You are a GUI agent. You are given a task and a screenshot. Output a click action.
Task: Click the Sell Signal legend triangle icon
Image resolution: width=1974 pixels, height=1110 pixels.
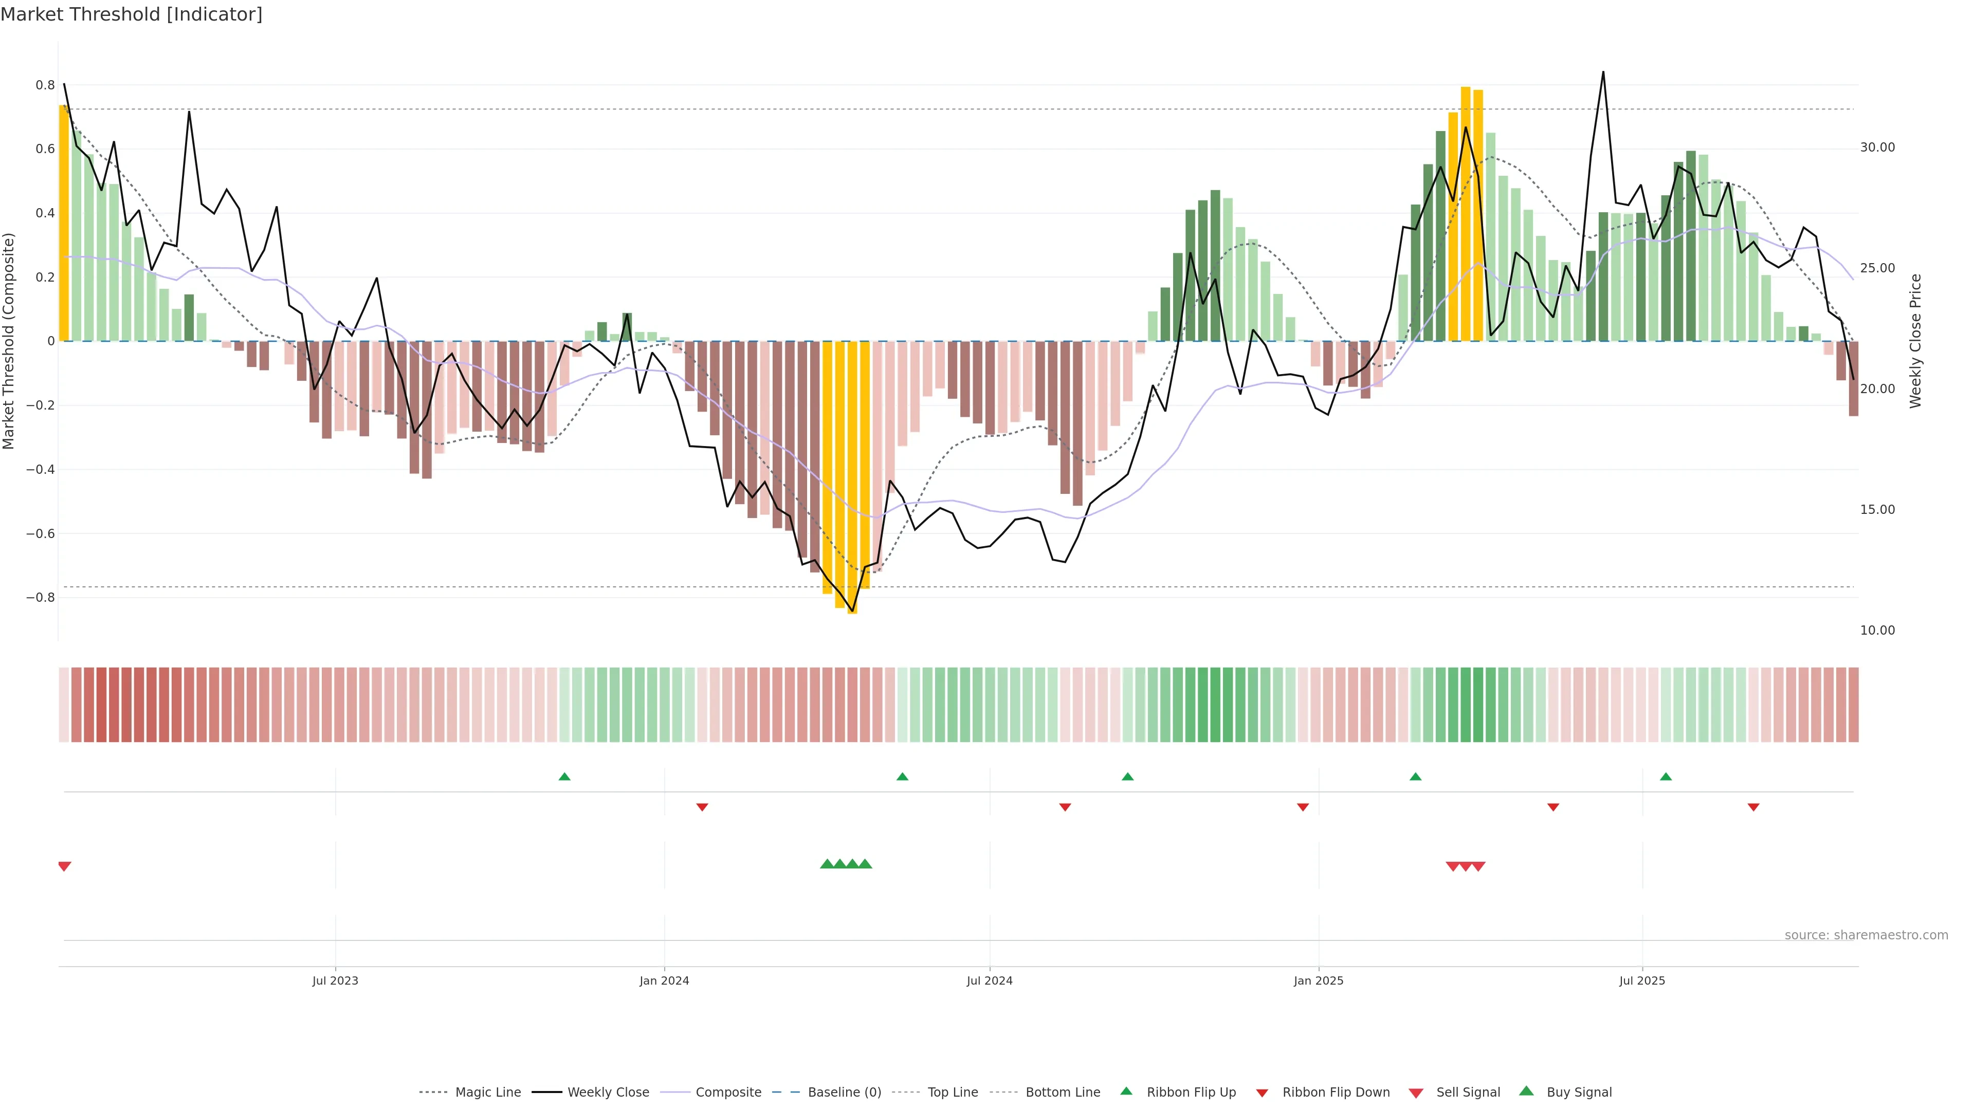click(1416, 1093)
